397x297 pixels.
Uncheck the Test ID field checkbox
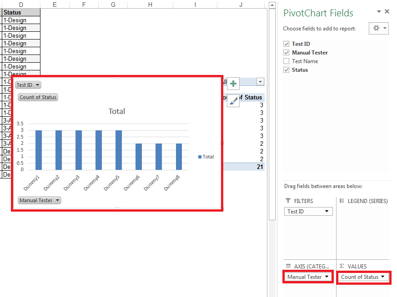click(x=286, y=44)
